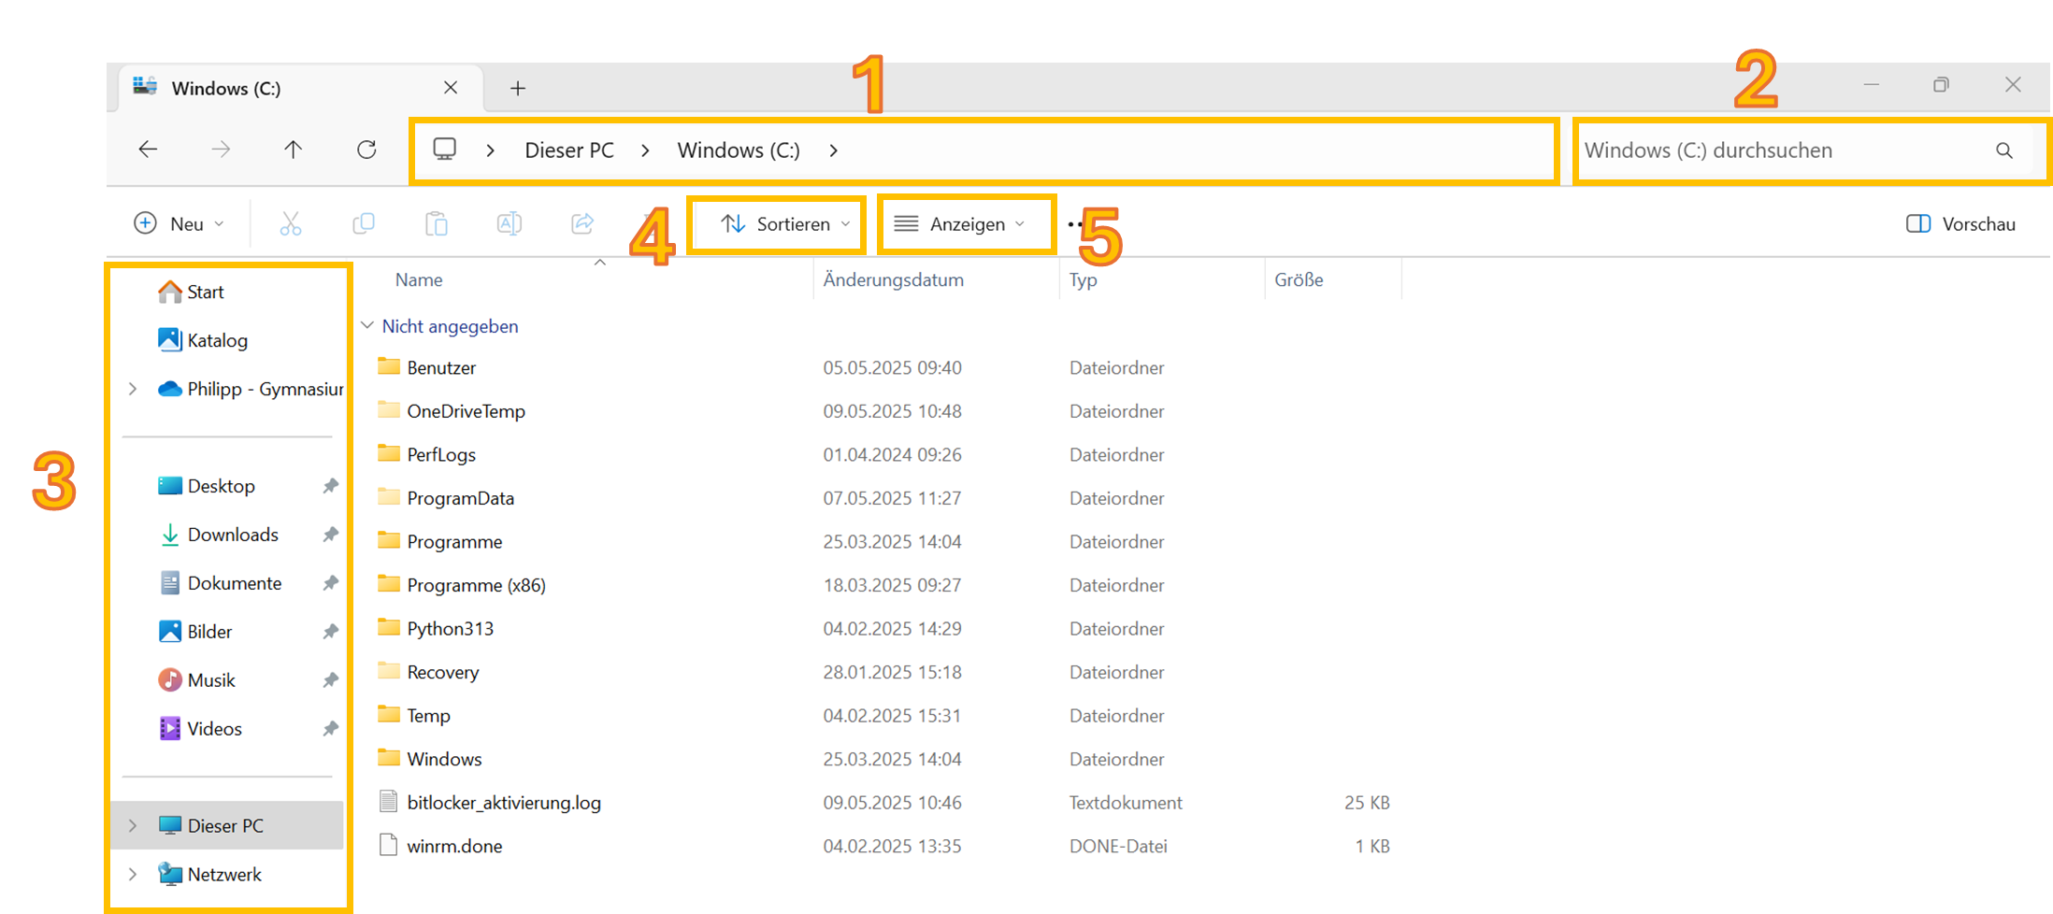Expand the Philipp OneDrive tree node

(133, 389)
